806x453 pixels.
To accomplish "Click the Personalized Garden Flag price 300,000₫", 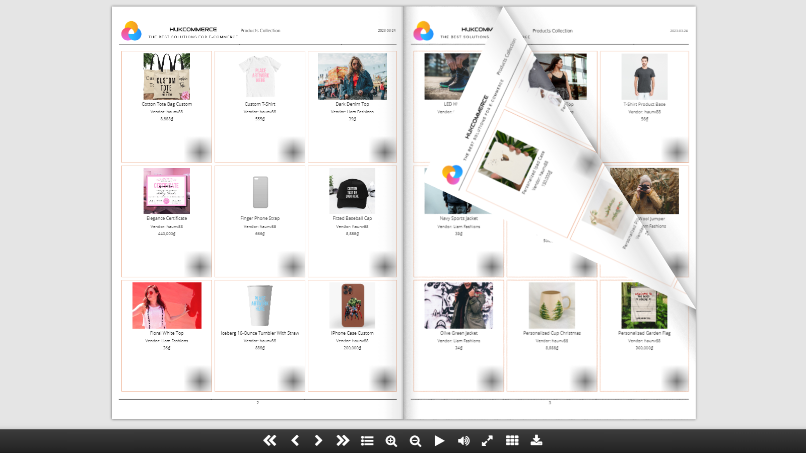I will coord(644,348).
